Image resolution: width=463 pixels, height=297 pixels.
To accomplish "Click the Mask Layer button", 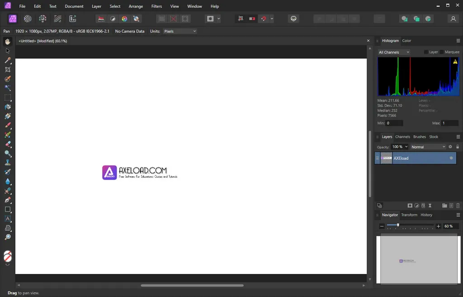I will [x=410, y=206].
